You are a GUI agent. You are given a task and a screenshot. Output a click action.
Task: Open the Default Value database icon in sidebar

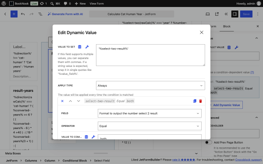(229, 48)
